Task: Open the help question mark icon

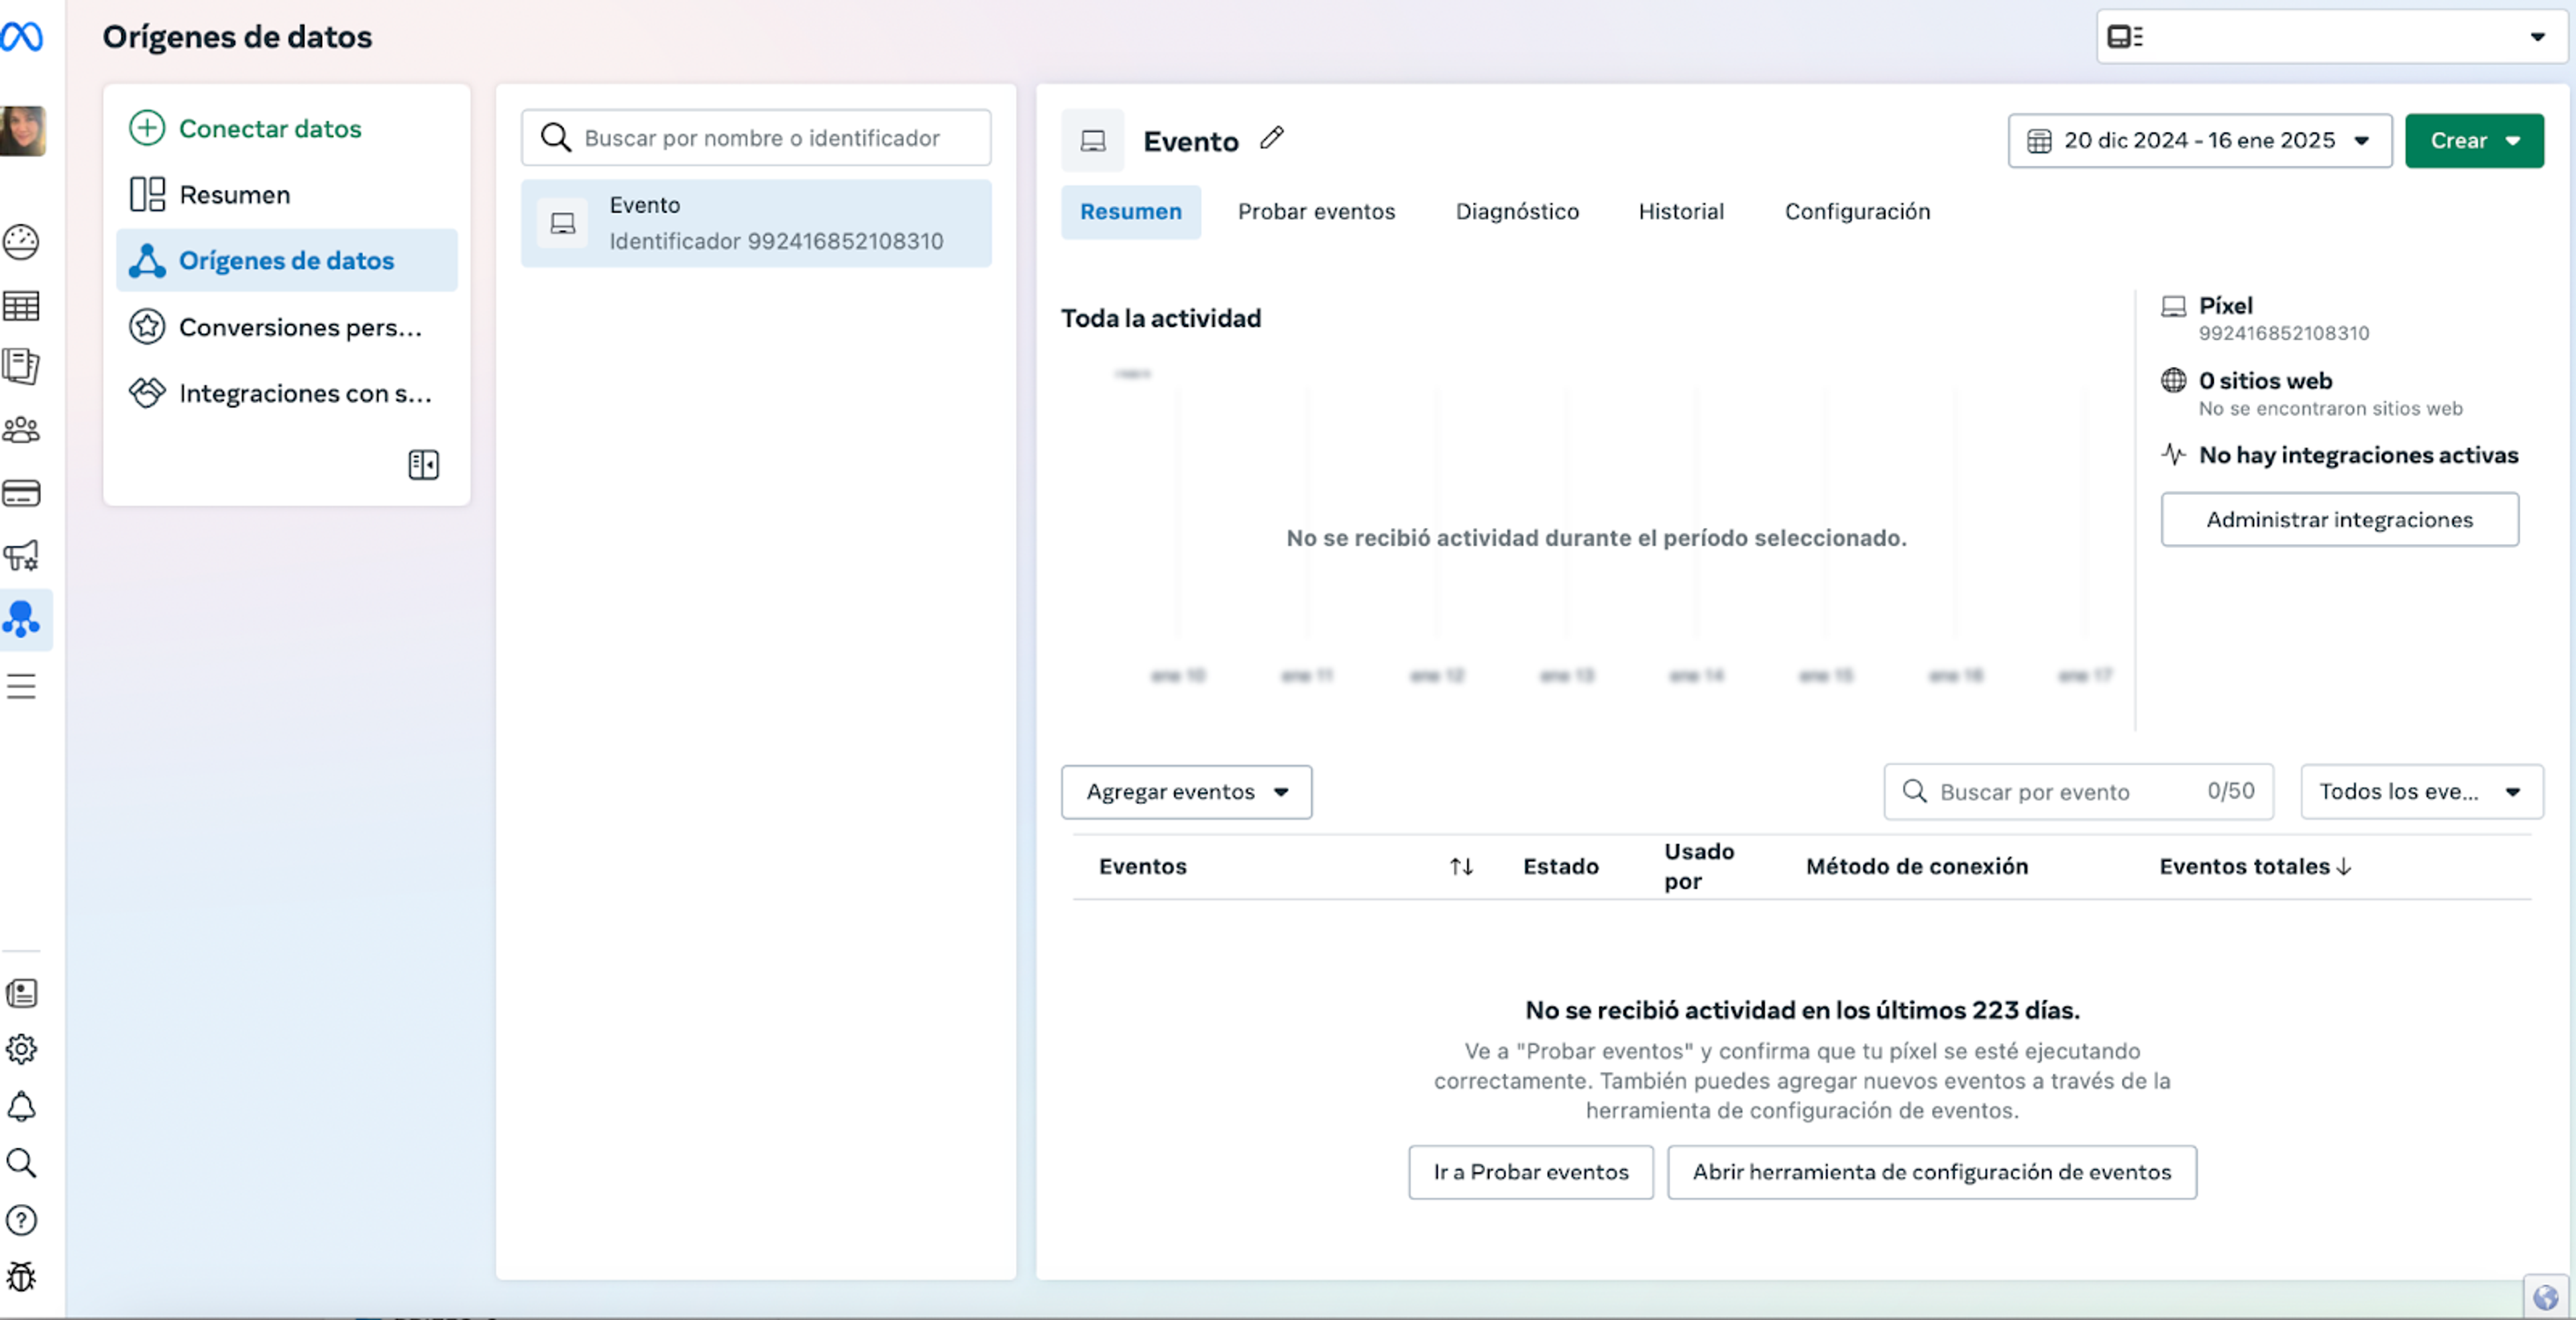Action: [x=21, y=1220]
